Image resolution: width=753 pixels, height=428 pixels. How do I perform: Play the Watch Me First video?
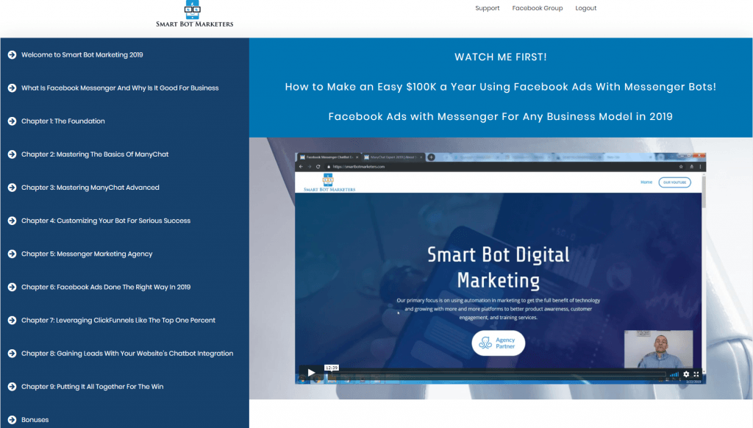[311, 373]
